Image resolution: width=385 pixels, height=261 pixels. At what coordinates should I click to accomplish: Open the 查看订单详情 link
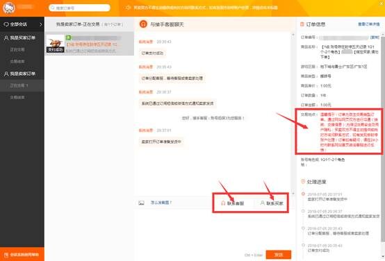(369, 24)
